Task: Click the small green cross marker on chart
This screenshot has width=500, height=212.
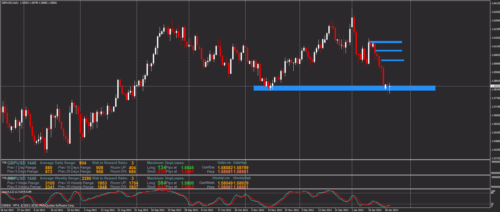Action: [x=112, y=111]
